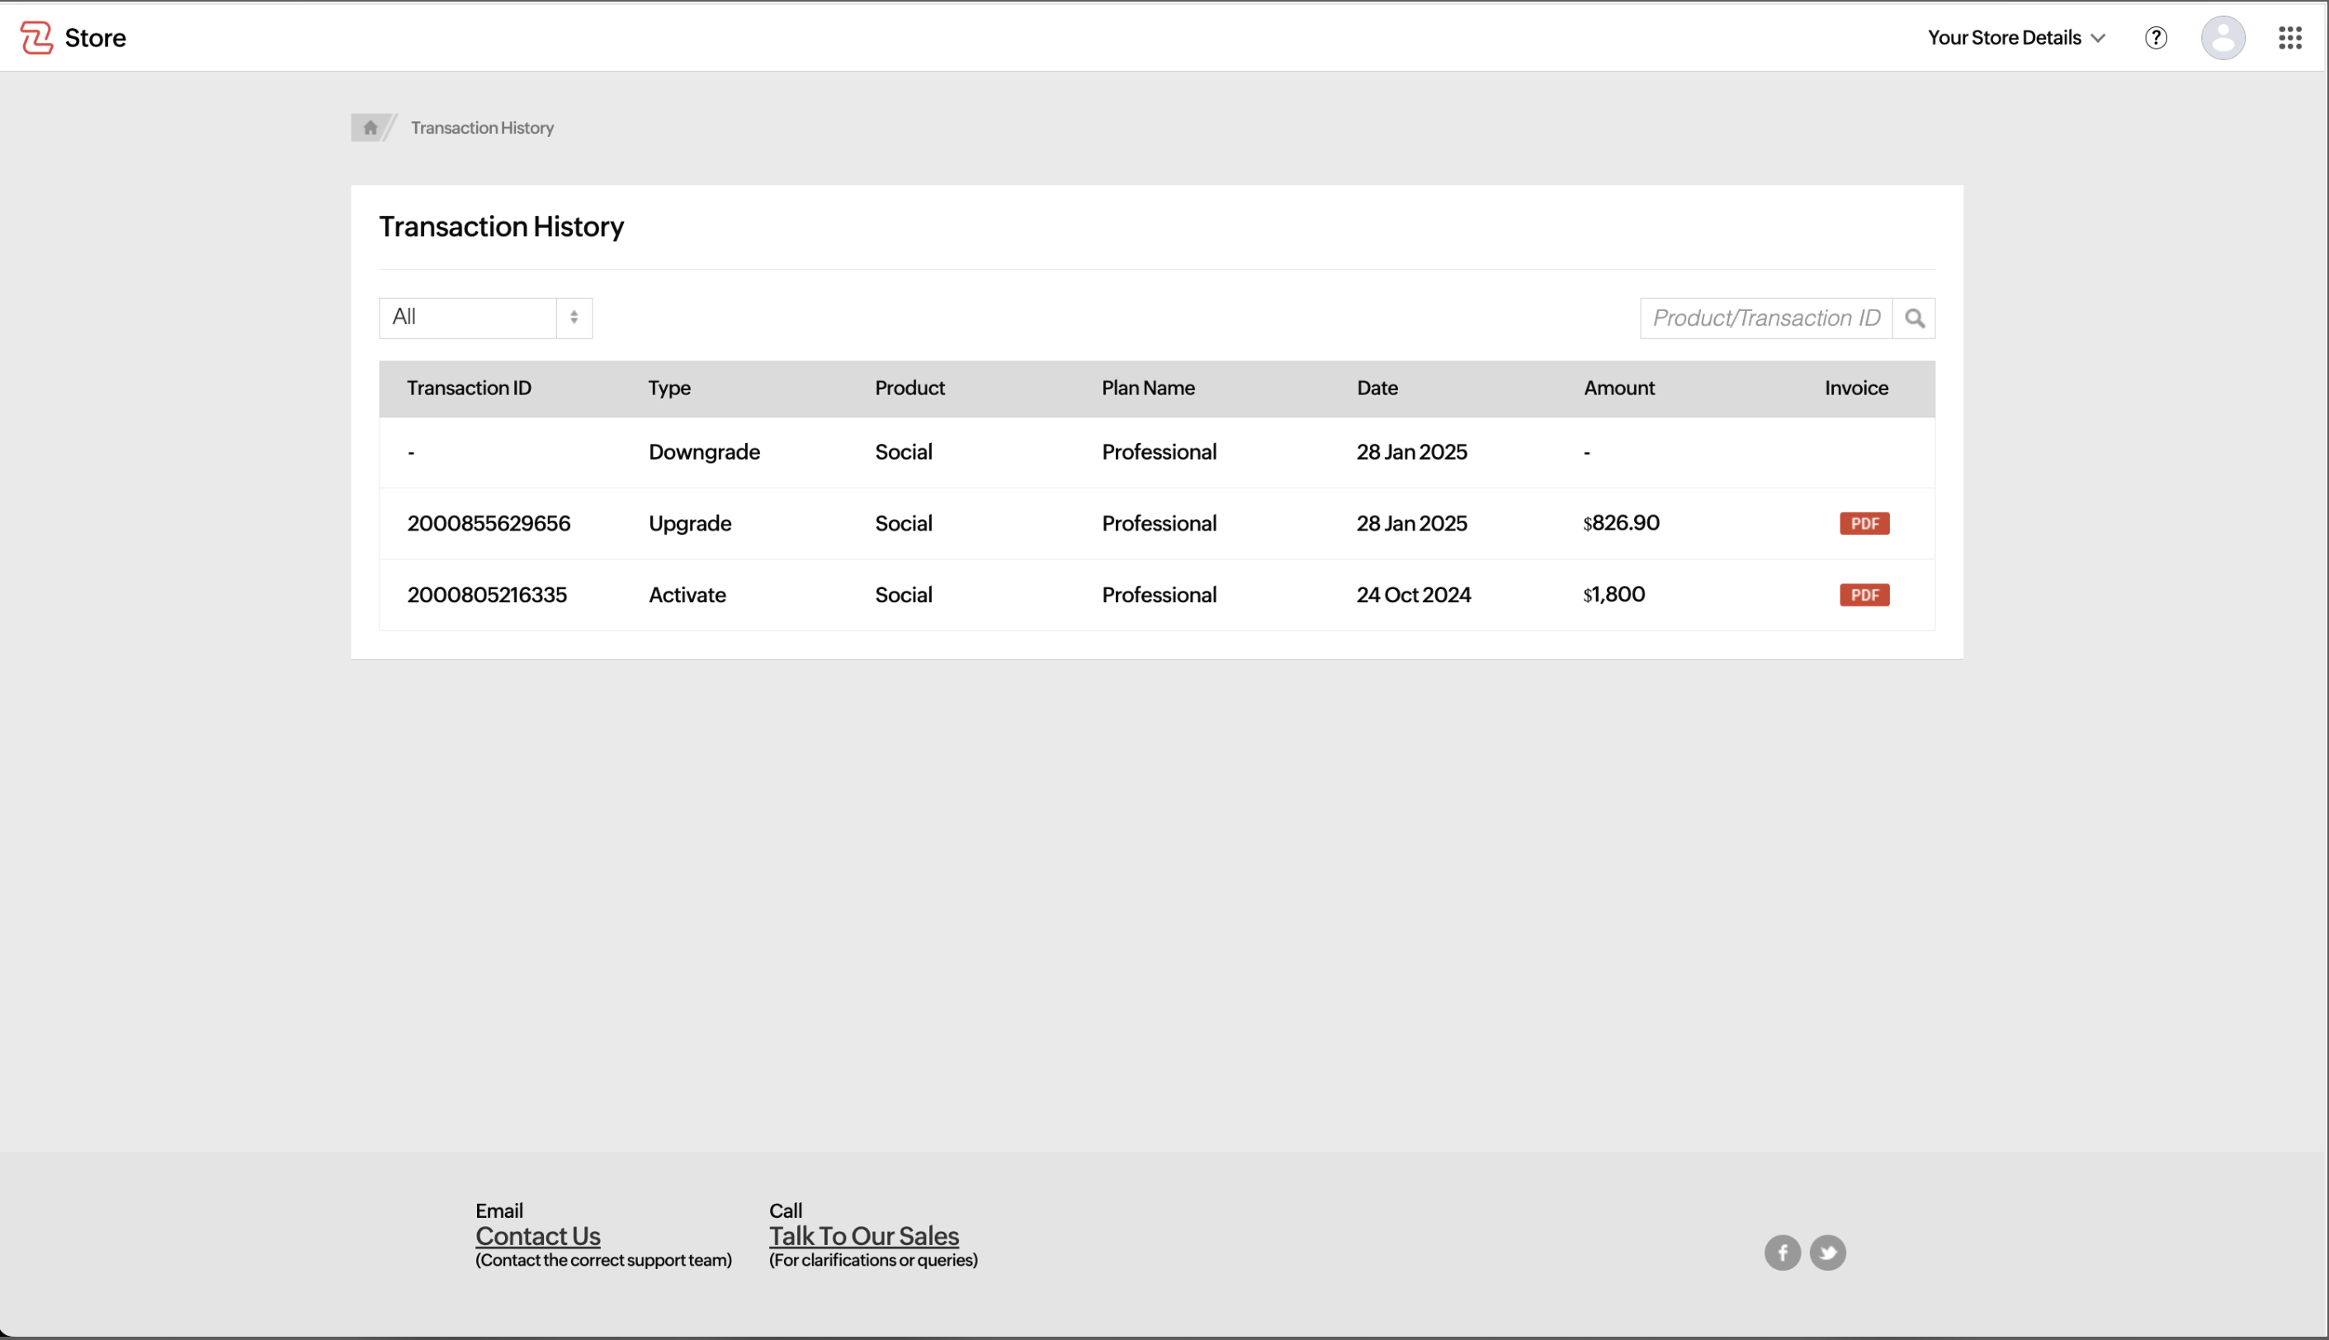Click the filter dropdown stepper arrows
Viewport: 2329px width, 1340px height.
(574, 318)
